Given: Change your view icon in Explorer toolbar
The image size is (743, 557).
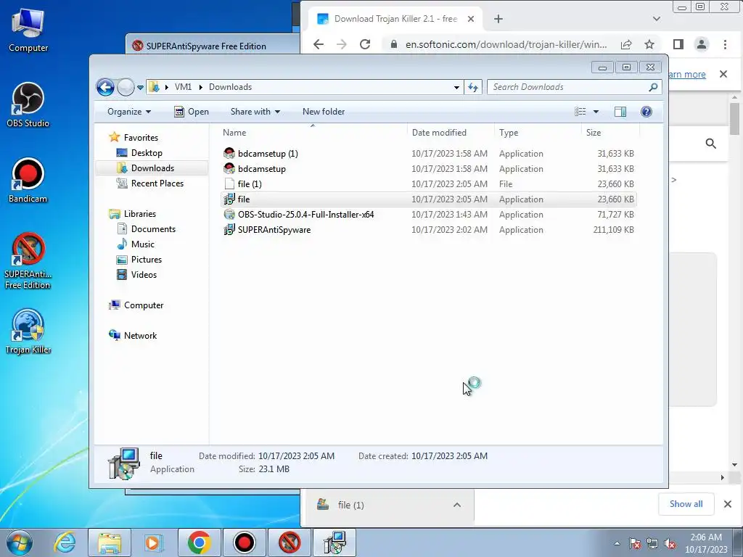Looking at the screenshot, I should (580, 112).
